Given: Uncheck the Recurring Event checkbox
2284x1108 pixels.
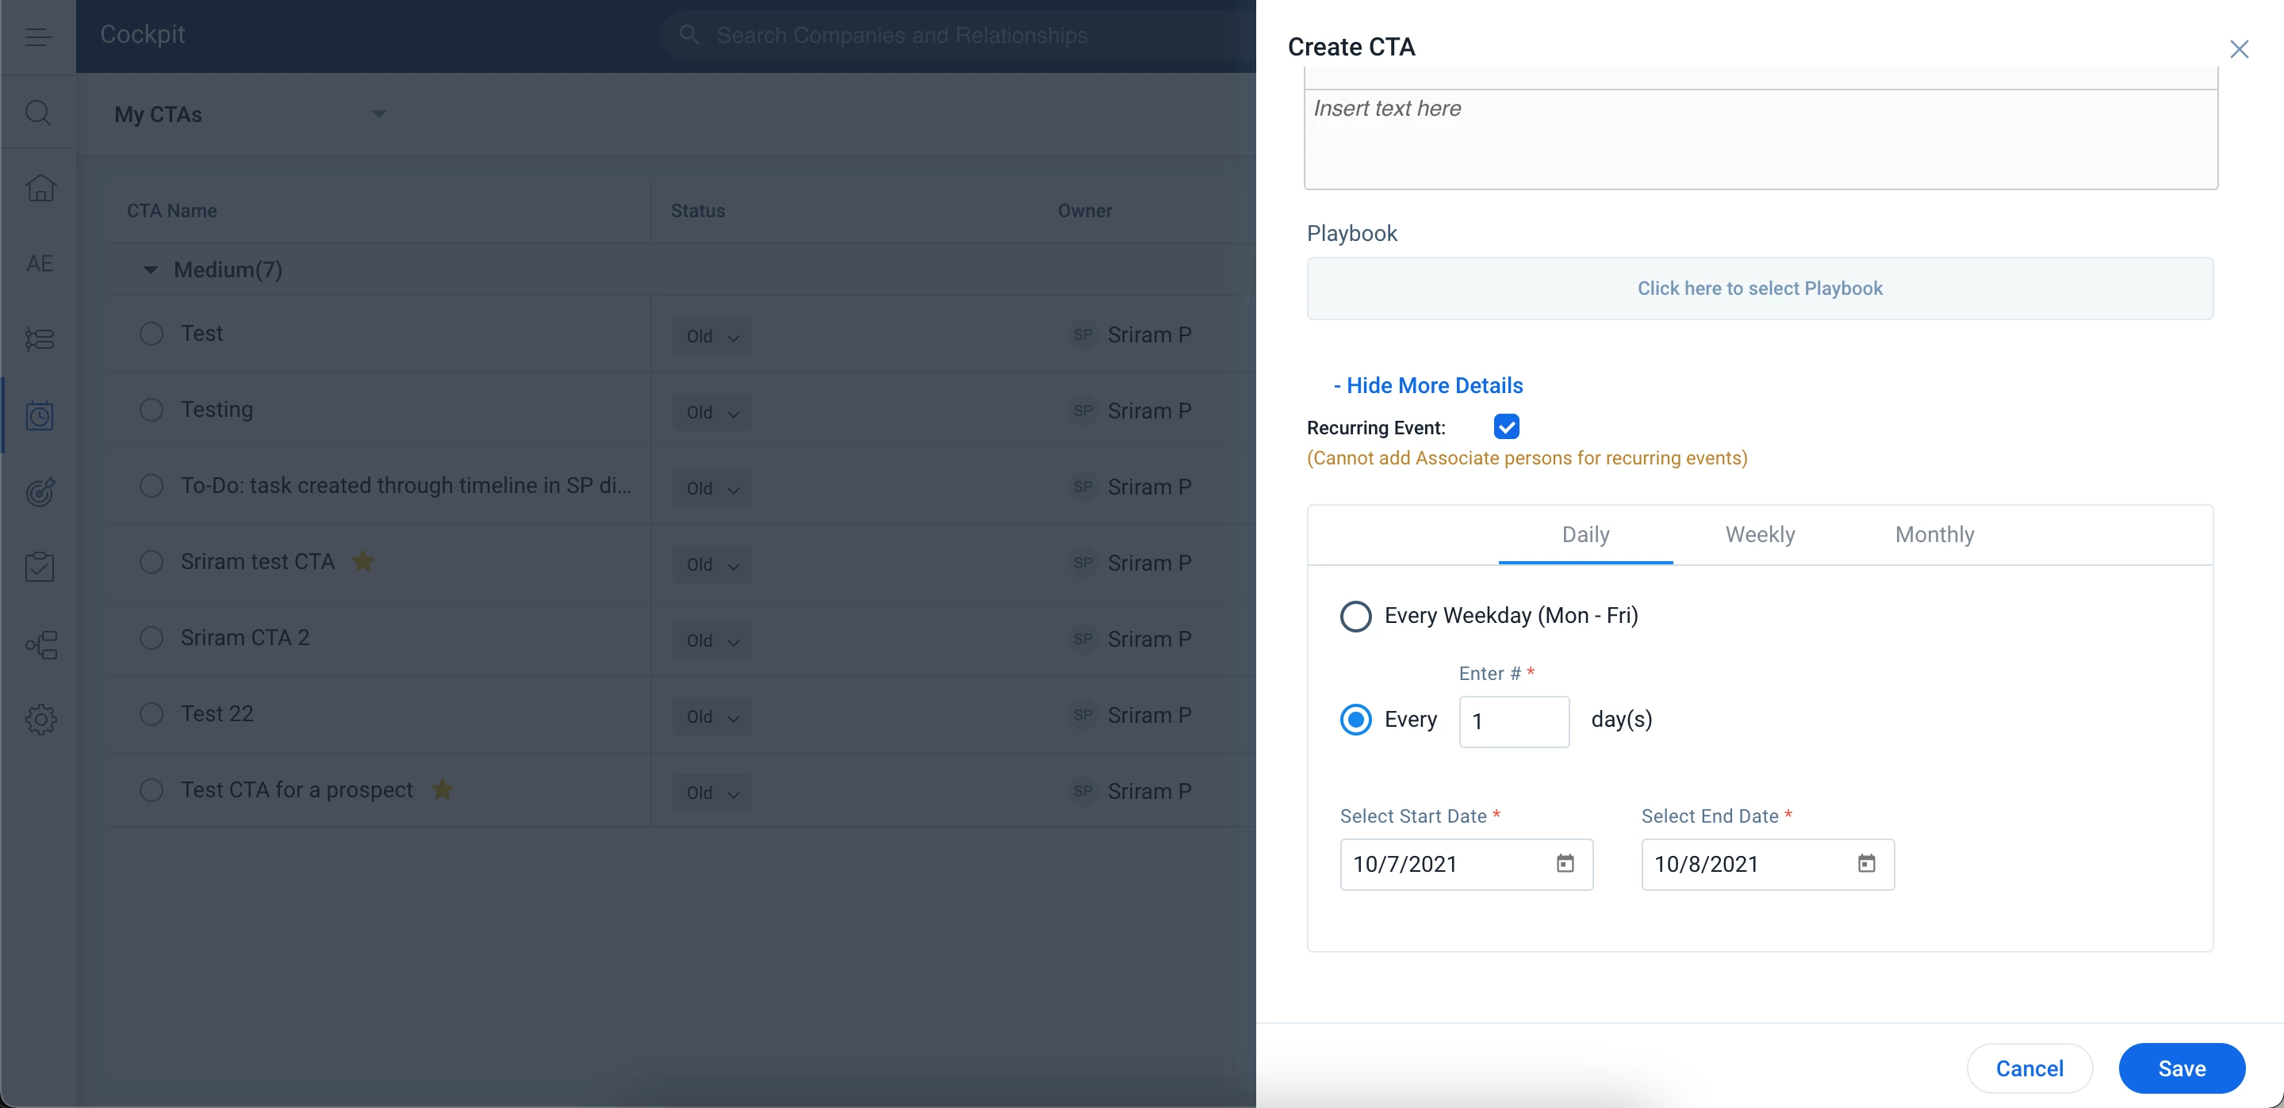Looking at the screenshot, I should coord(1505,426).
